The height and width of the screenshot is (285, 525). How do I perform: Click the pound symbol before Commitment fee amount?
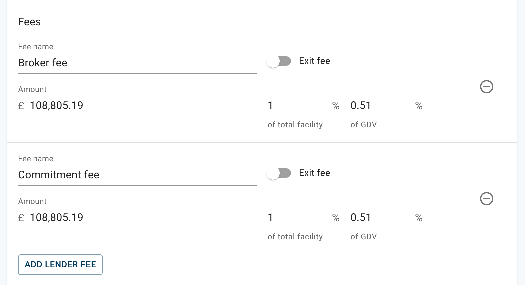pos(21,217)
